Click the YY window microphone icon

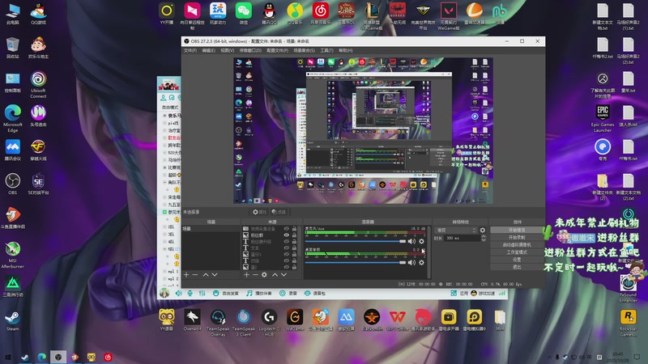[x=190, y=293]
